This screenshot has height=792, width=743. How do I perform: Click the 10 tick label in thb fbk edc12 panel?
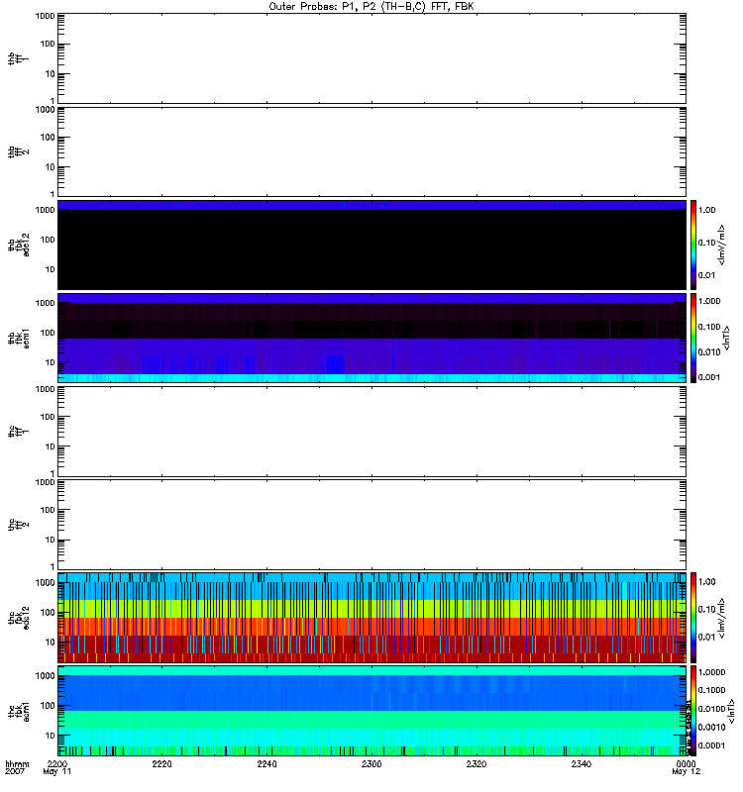pos(51,269)
